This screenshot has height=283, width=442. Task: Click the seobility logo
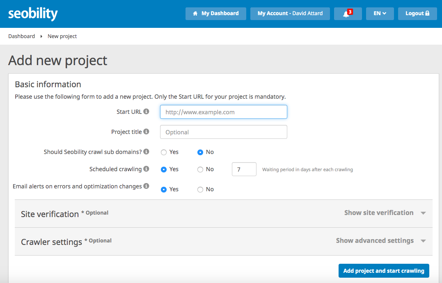coord(33,13)
